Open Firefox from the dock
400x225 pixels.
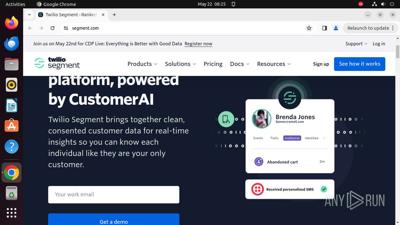[12, 23]
